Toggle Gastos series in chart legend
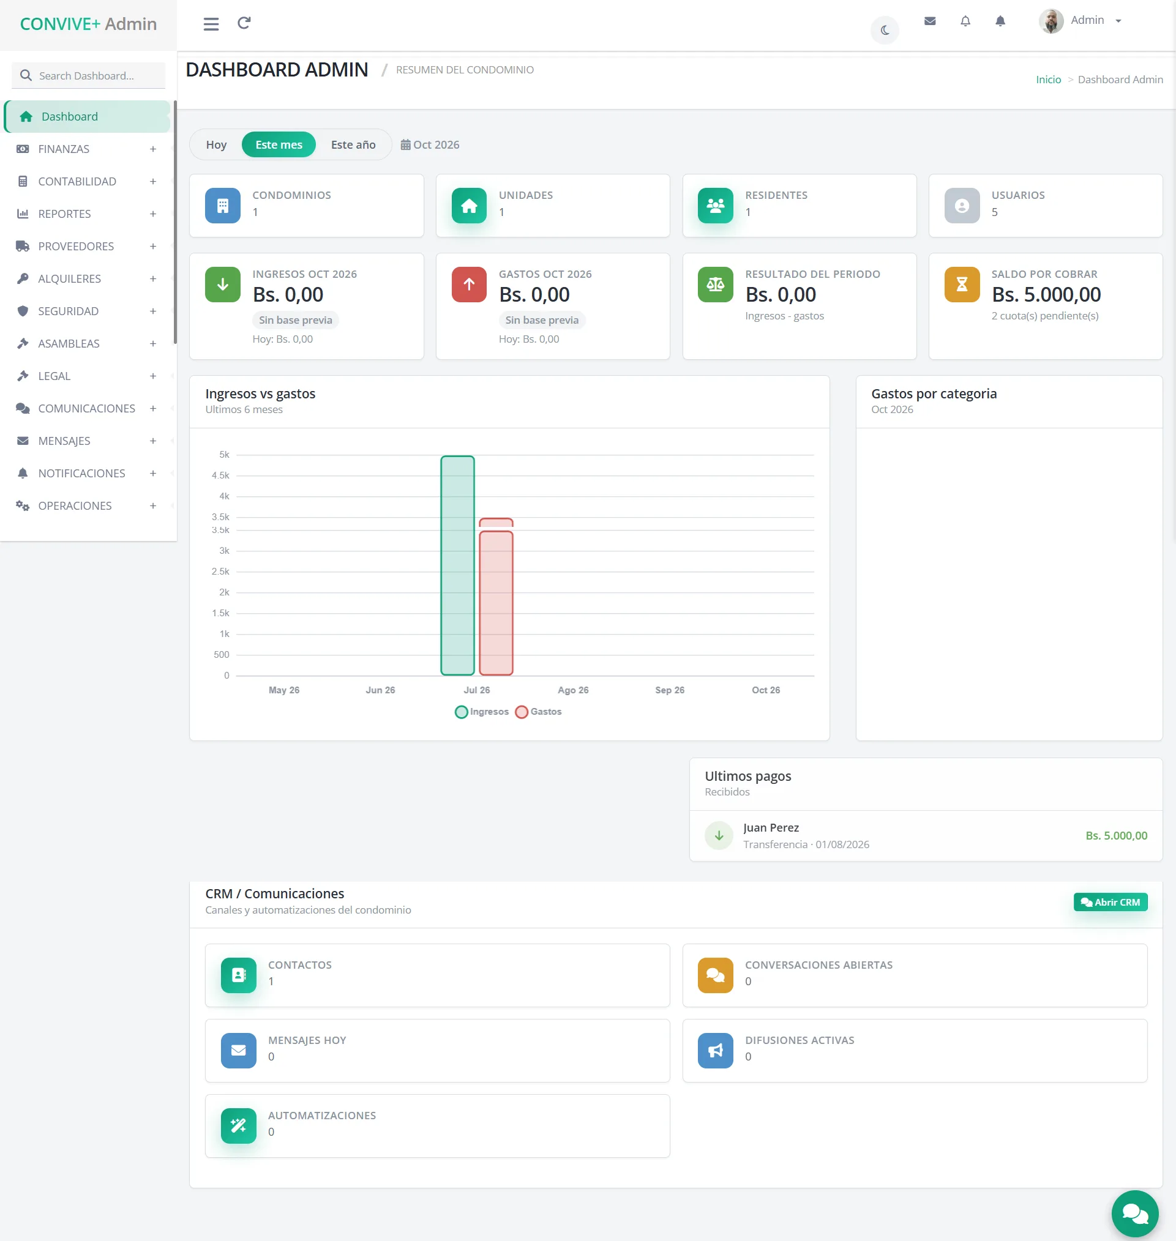The image size is (1176, 1241). pyautogui.click(x=538, y=712)
